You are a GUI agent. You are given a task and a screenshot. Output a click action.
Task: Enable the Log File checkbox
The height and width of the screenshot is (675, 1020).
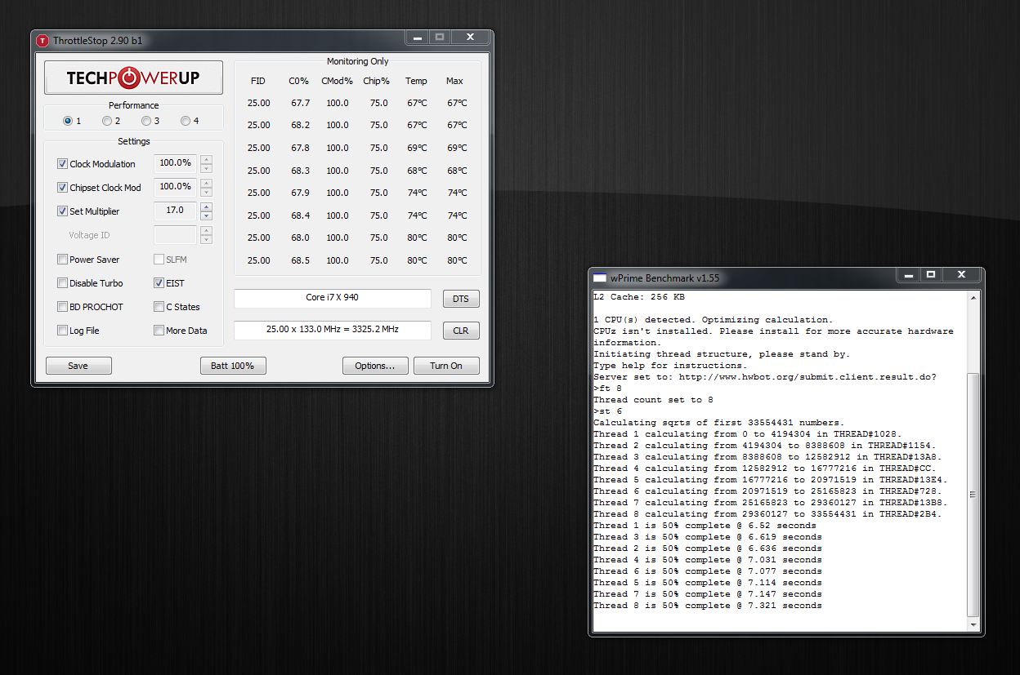[62, 331]
